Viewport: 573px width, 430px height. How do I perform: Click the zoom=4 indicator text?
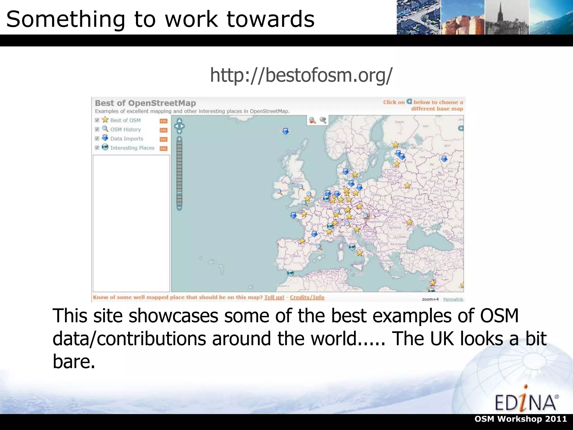[x=430, y=299]
